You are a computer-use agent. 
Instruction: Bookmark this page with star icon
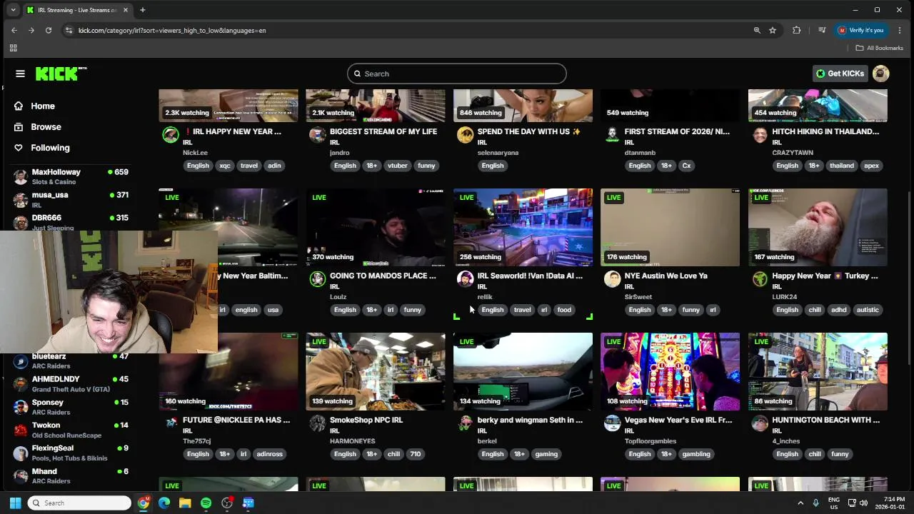coord(773,30)
